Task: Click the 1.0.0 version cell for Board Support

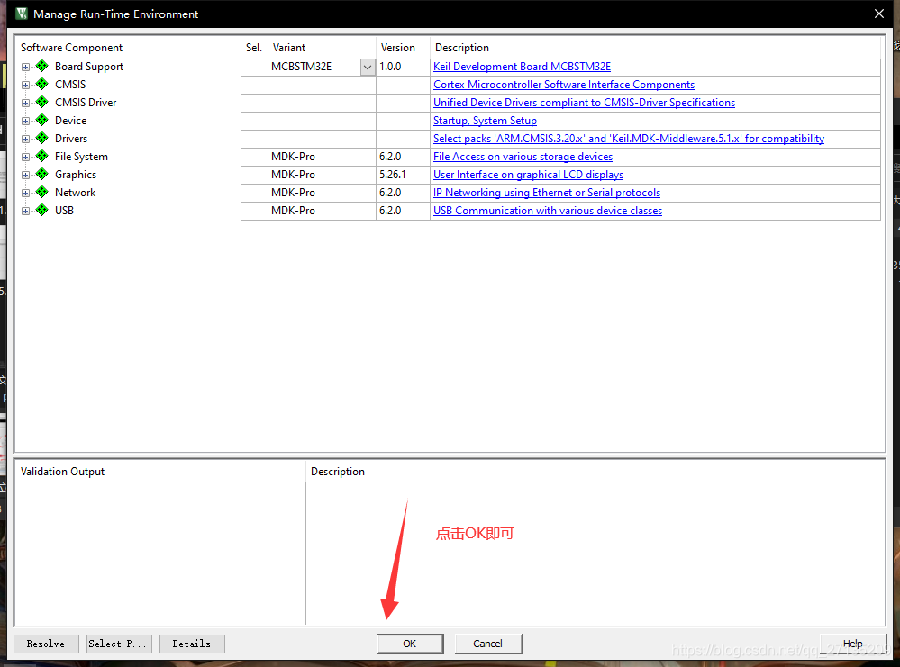Action: pyautogui.click(x=403, y=67)
